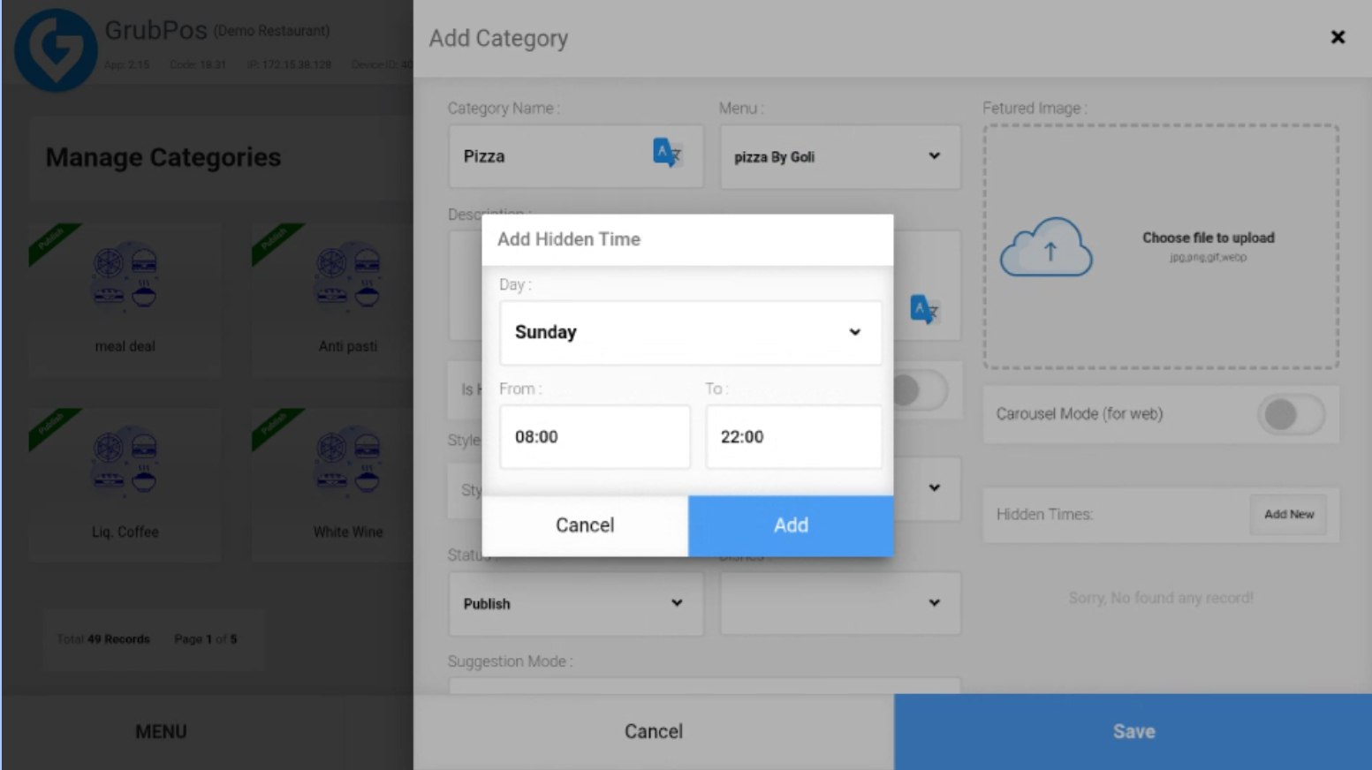Open the Status dropdown showing Publish
The width and height of the screenshot is (1372, 770).
click(576, 604)
